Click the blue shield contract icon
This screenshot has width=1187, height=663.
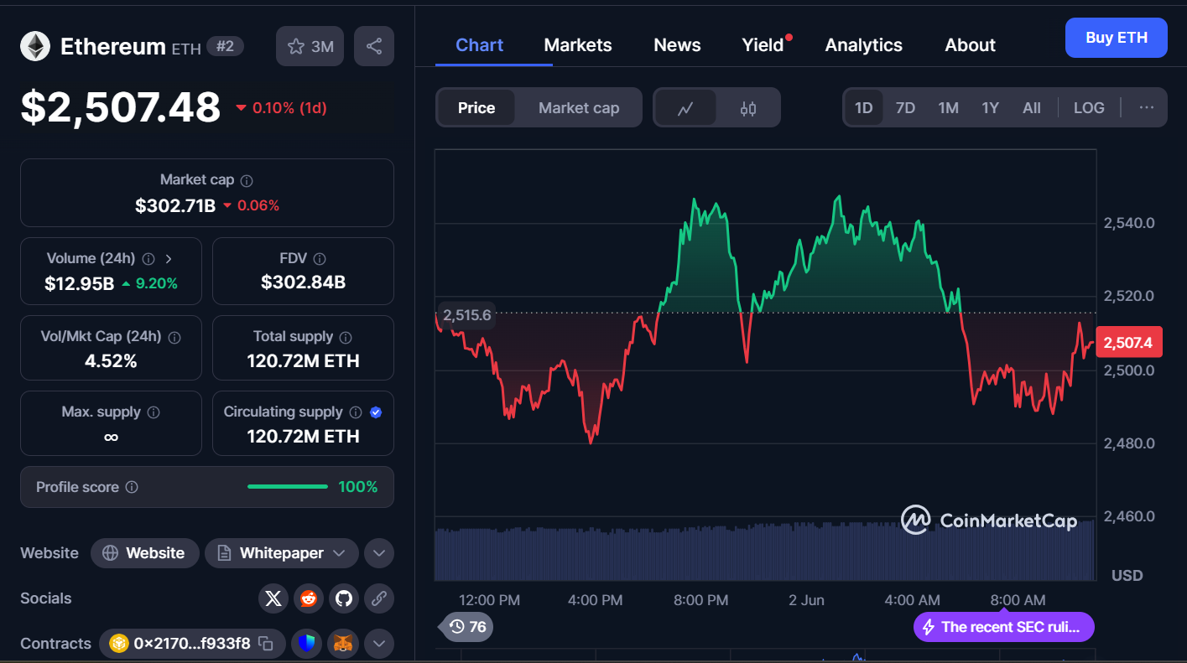coord(307,644)
